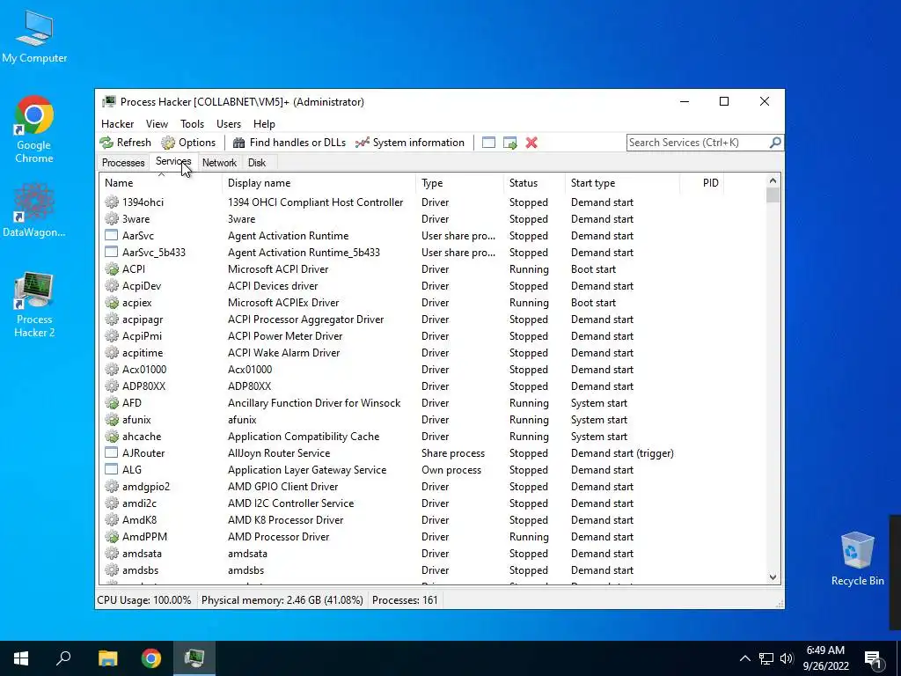901x676 pixels.
Task: Open the Hacker menu
Action: [117, 123]
